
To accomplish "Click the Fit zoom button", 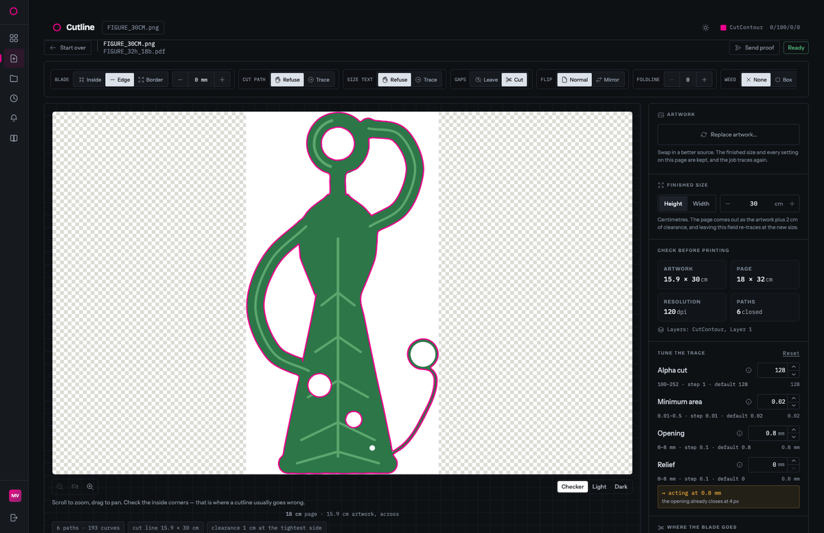I will point(75,486).
